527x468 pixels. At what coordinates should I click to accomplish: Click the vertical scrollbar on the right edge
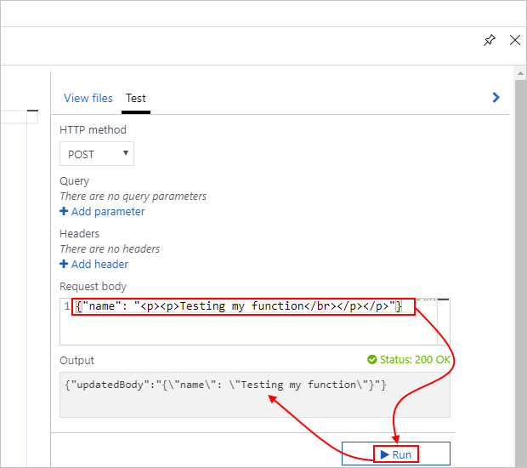520,255
